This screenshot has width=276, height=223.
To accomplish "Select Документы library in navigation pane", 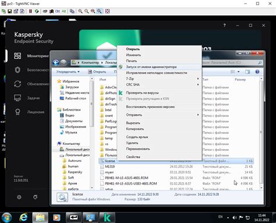I will (71, 121).
